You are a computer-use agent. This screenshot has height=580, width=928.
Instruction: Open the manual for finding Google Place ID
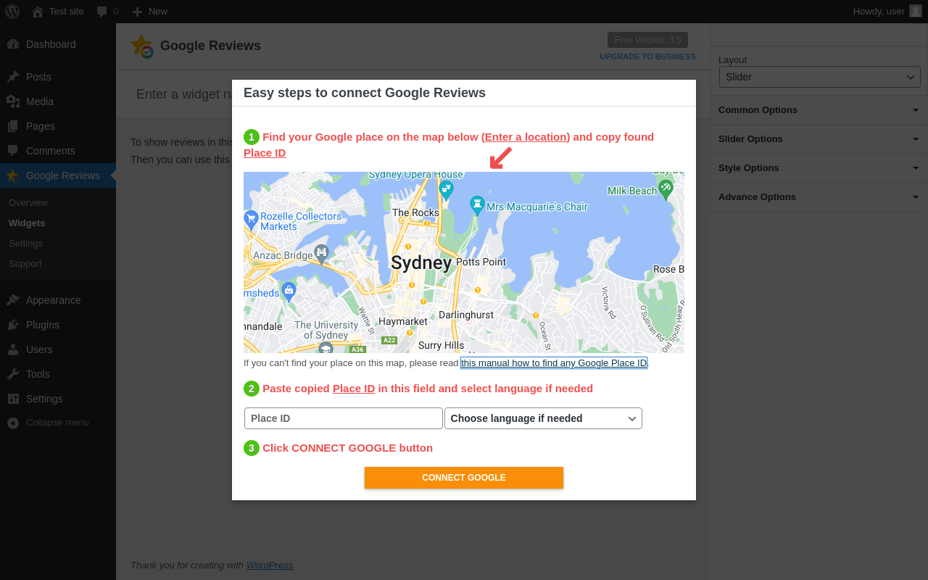(554, 362)
